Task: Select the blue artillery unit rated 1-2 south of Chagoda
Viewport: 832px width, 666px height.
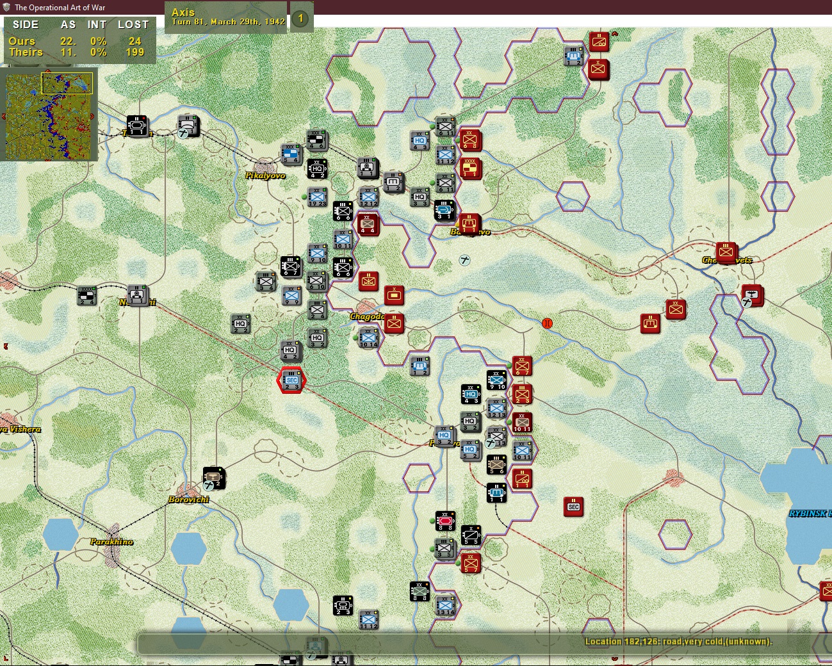Action: tap(420, 366)
